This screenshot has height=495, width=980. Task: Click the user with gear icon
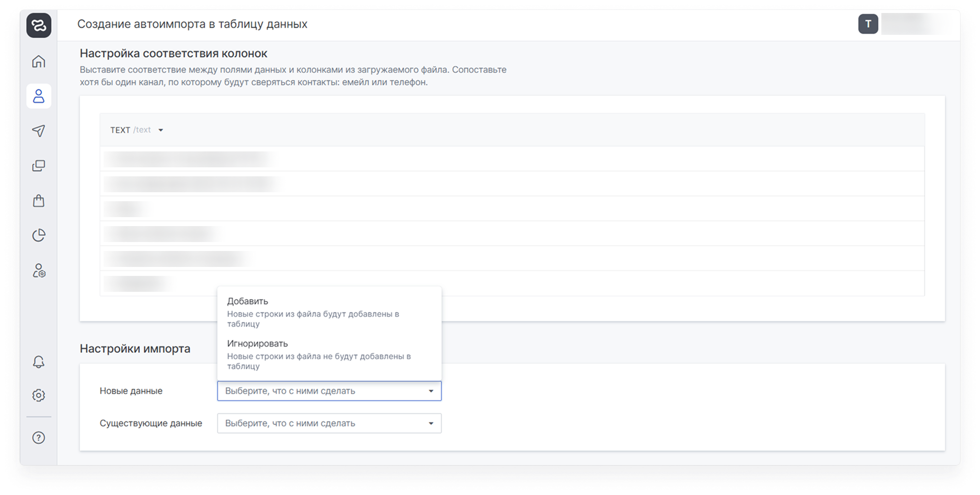point(39,270)
